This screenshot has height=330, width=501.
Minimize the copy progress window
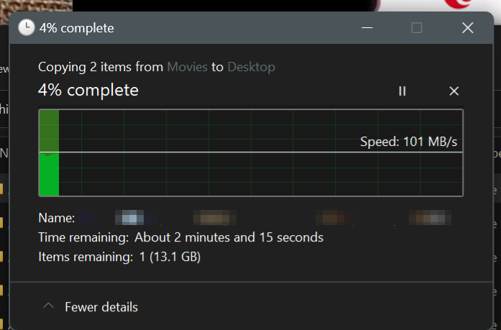367,28
